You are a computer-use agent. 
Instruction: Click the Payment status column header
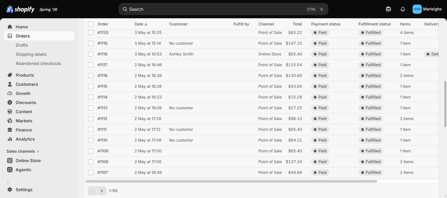pyautogui.click(x=326, y=24)
